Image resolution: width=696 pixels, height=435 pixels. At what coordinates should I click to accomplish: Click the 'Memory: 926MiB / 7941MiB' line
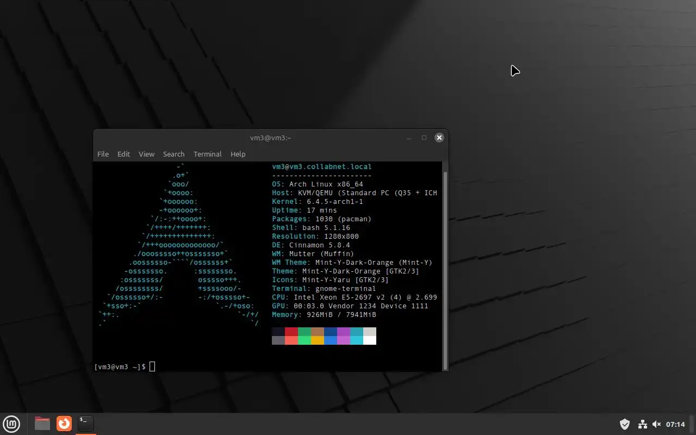point(324,315)
